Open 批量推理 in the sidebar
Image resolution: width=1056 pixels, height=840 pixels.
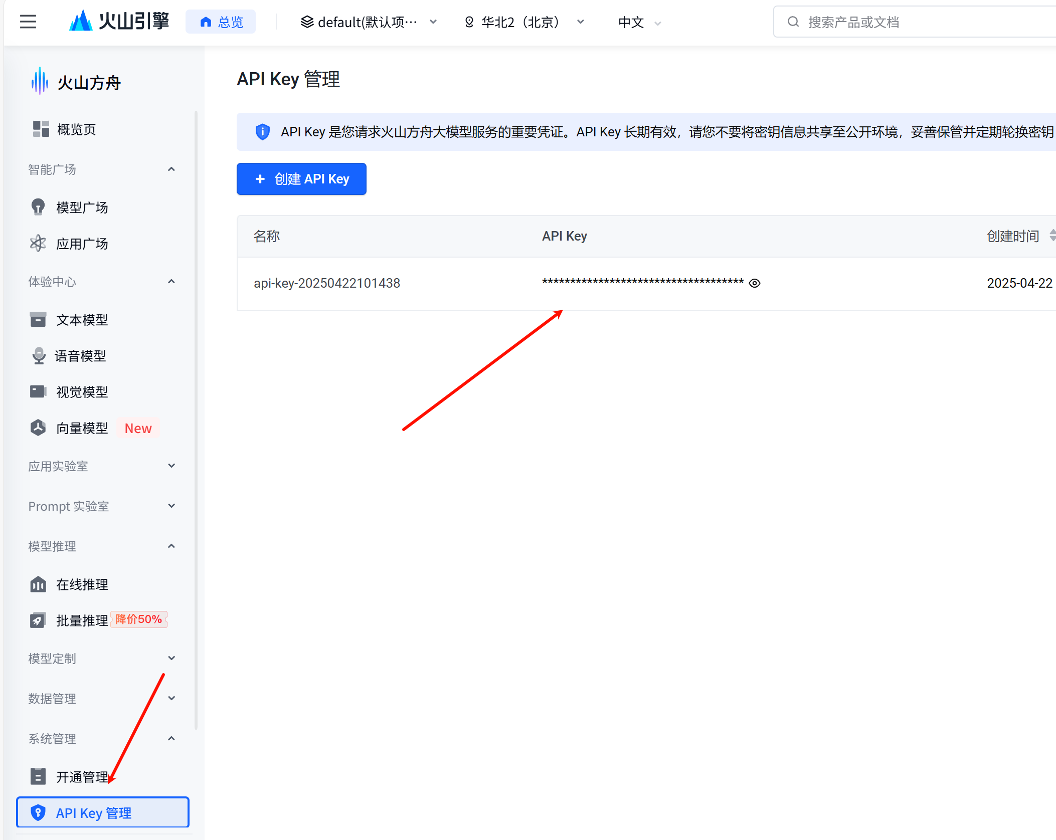82,620
